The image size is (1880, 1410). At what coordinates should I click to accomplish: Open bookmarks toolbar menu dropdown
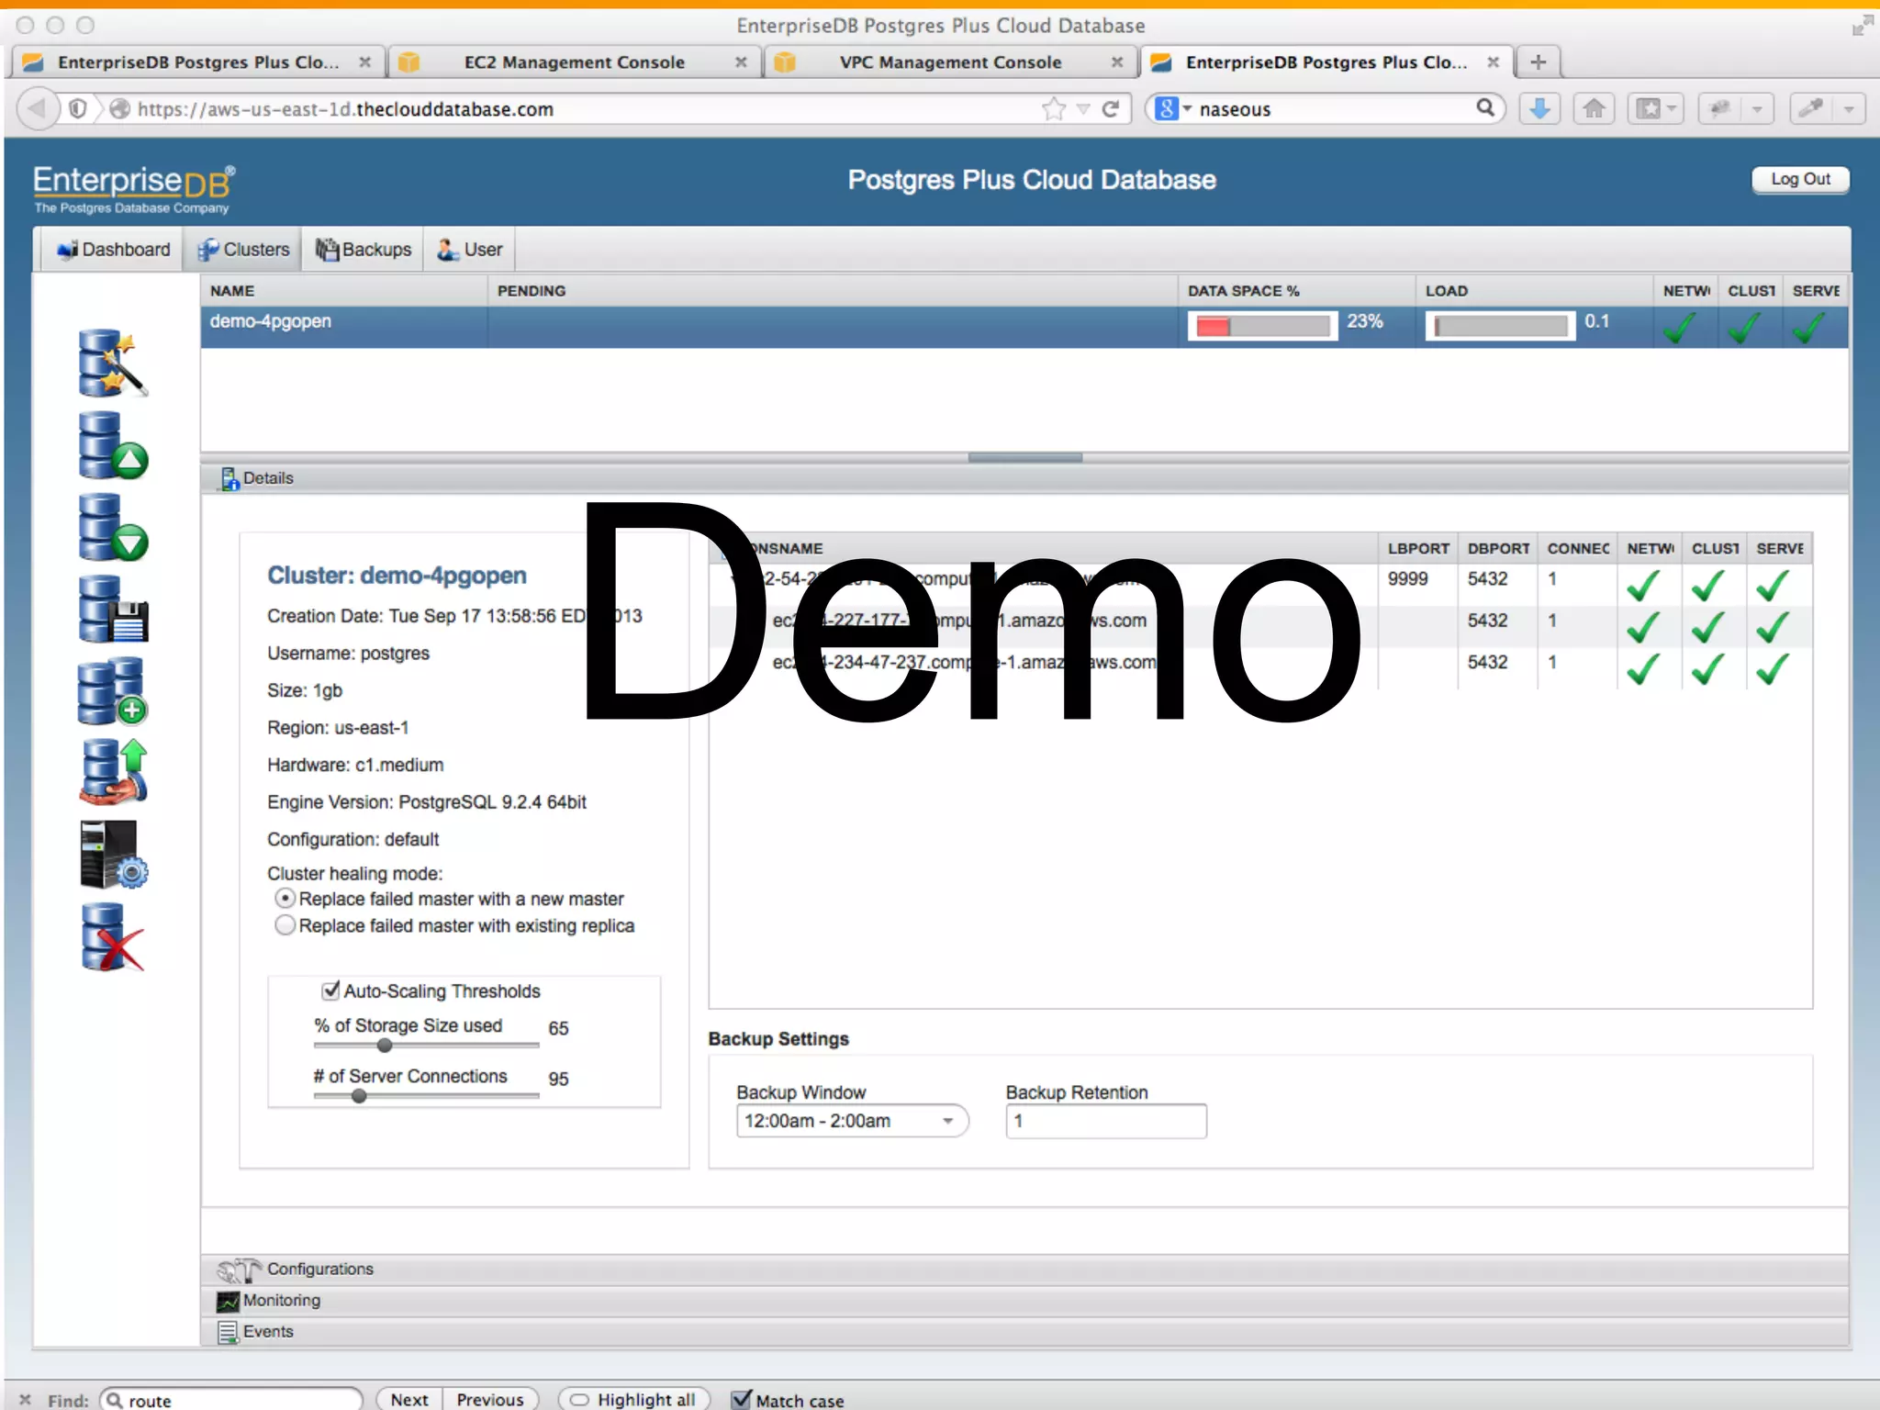[1671, 109]
